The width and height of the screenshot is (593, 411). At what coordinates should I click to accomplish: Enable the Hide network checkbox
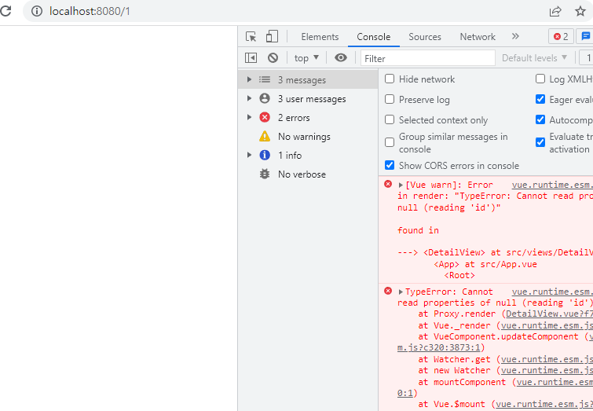coord(390,79)
